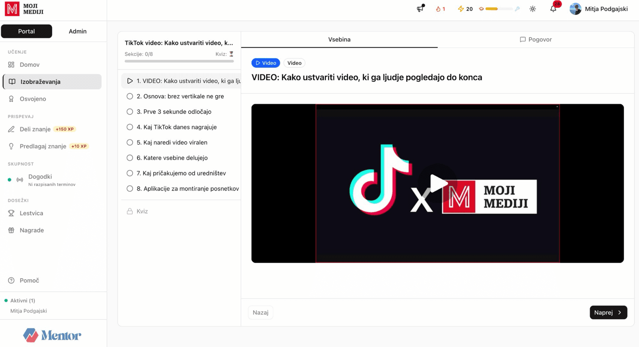The width and height of the screenshot is (639, 347).
Task: Click the Nagrade gift icon
Action: 11,230
